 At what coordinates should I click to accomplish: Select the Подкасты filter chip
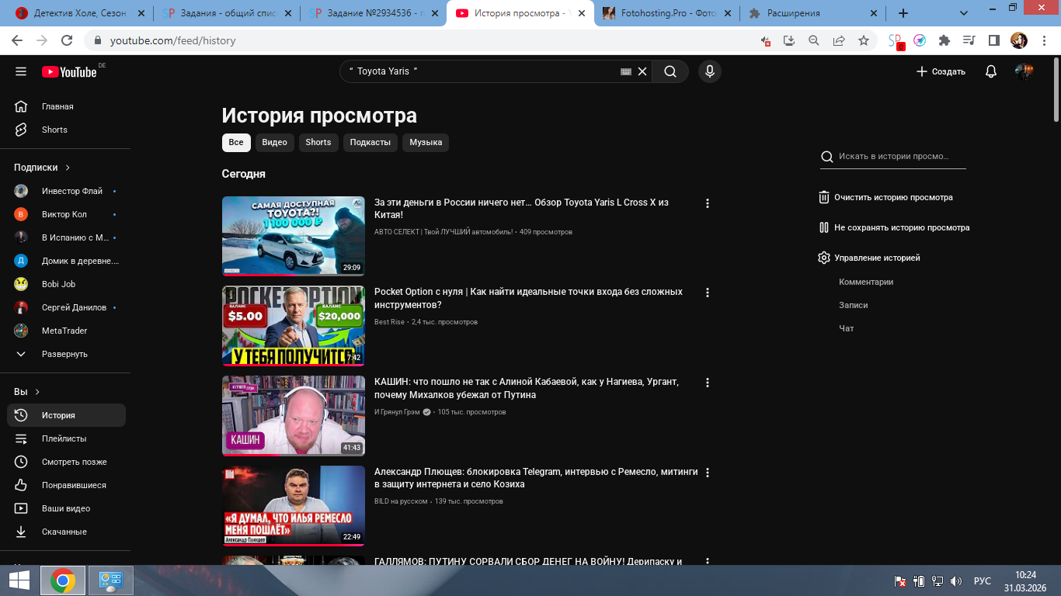pos(370,143)
